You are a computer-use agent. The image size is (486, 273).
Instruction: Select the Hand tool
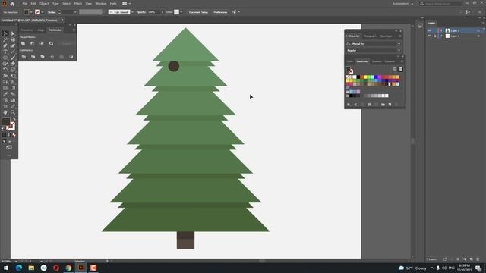[x=5, y=112]
